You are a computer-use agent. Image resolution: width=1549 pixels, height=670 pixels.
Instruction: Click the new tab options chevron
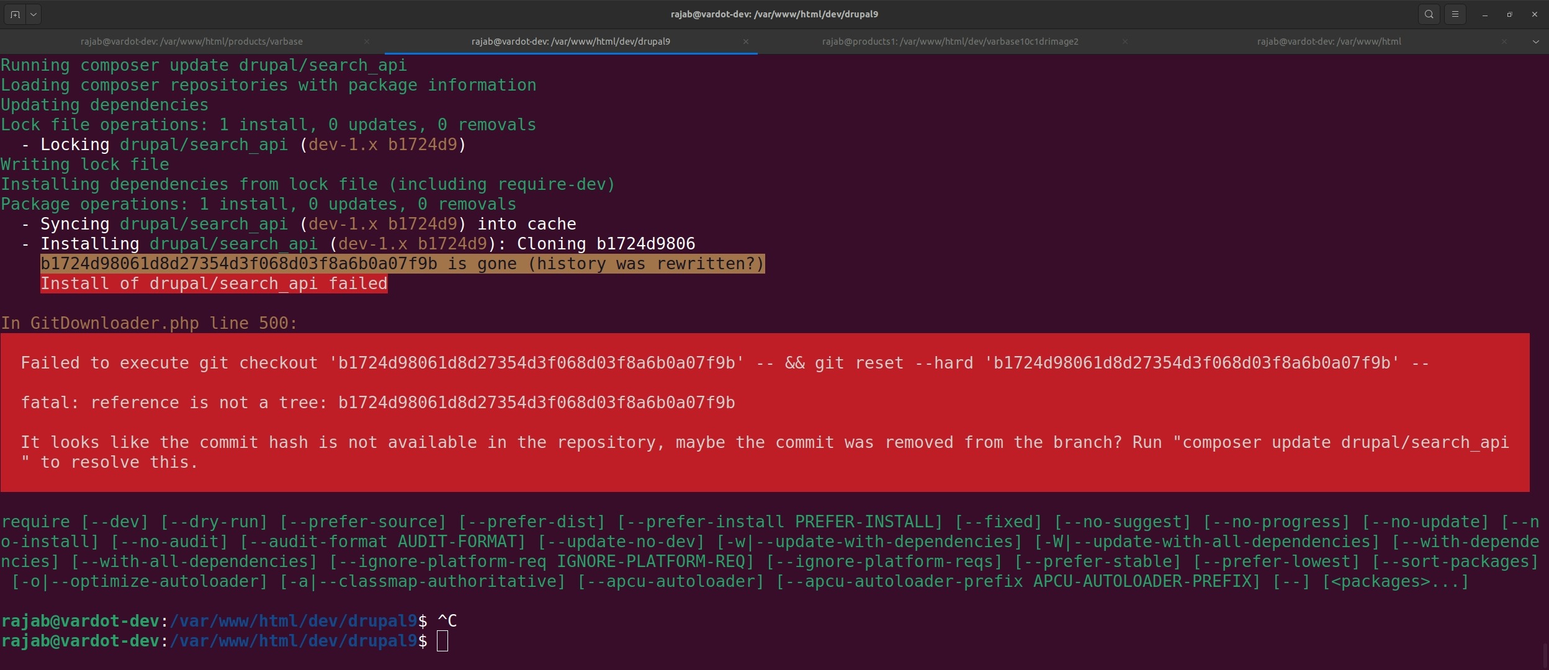(34, 14)
